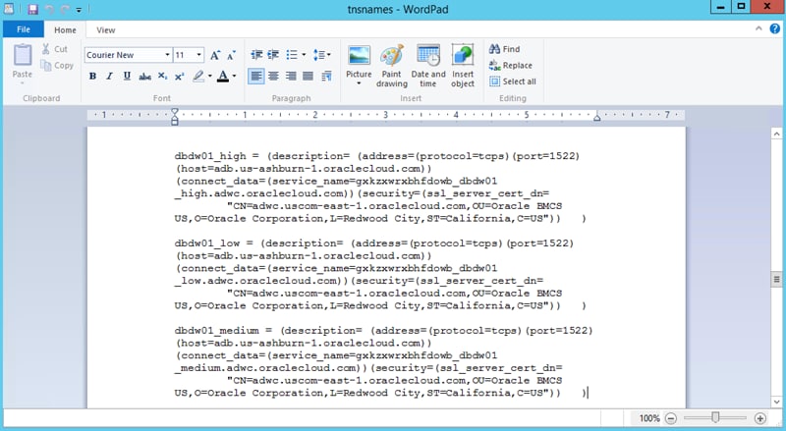Click the Find button
786x431 pixels.
504,49
